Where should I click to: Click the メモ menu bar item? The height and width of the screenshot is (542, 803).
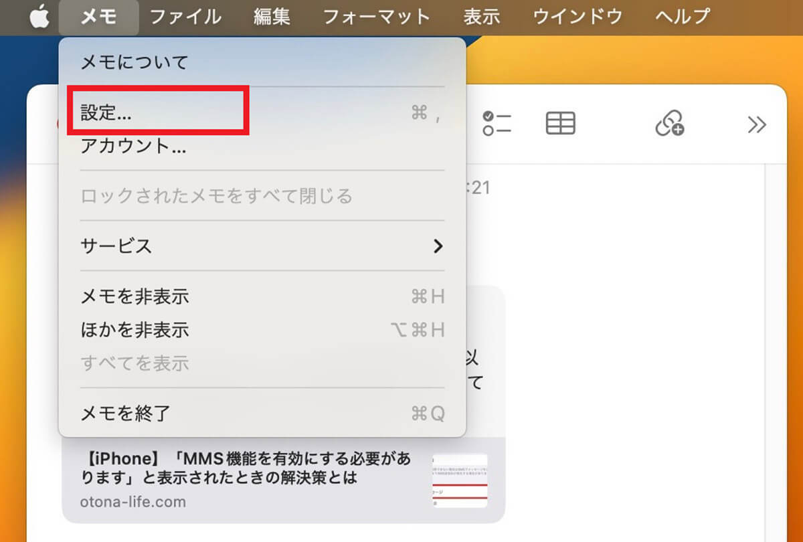tap(98, 17)
